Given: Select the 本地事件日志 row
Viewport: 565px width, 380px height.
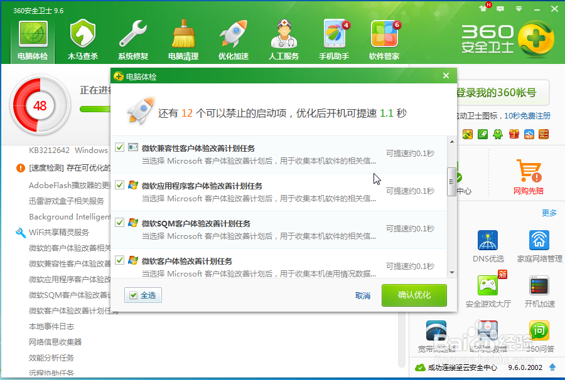Looking at the screenshot, I should point(51,326).
